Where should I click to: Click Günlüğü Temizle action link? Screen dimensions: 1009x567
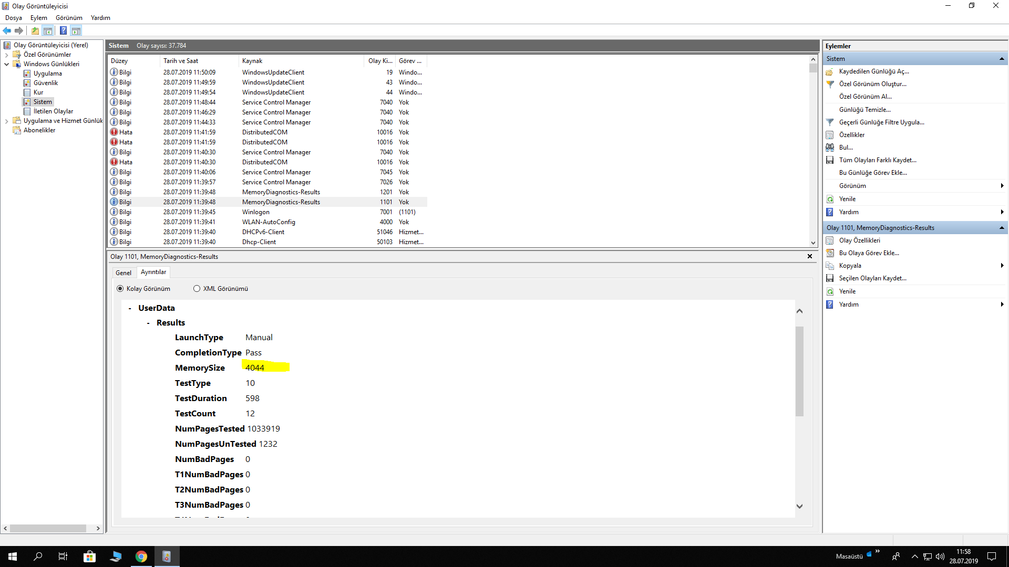tap(864, 110)
